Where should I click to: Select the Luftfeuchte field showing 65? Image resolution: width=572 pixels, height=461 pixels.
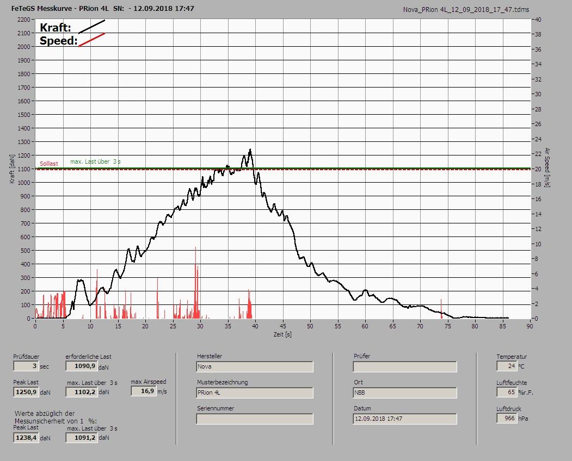tap(507, 392)
